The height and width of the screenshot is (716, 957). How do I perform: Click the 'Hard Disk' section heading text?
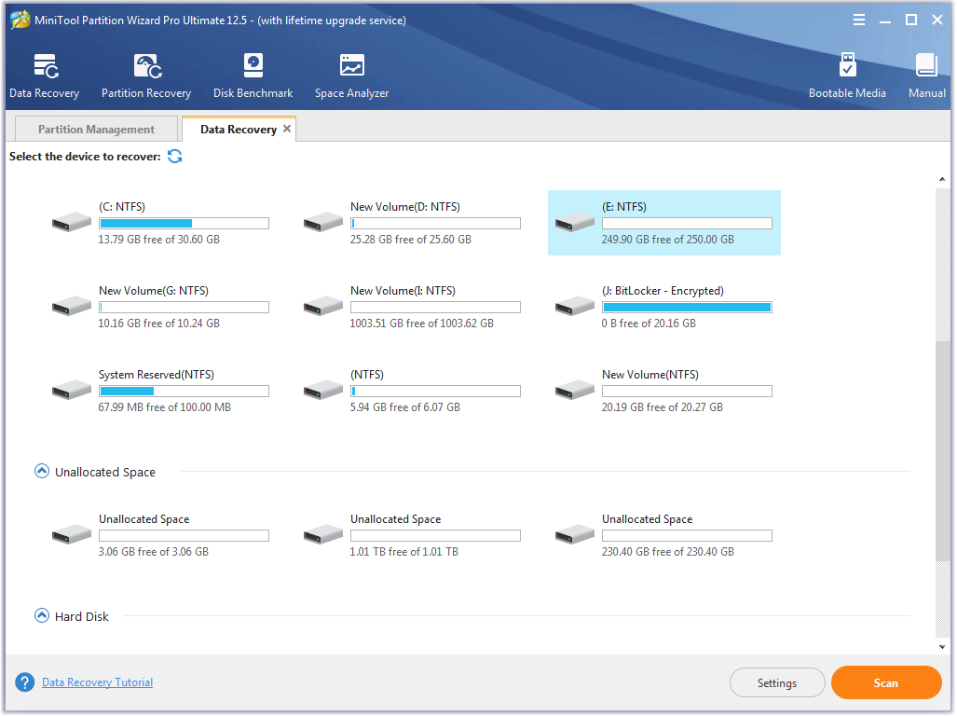[82, 616]
